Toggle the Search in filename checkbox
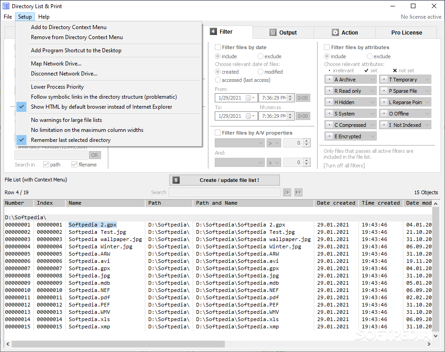Viewport: 445px width, 352px height. tap(74, 165)
